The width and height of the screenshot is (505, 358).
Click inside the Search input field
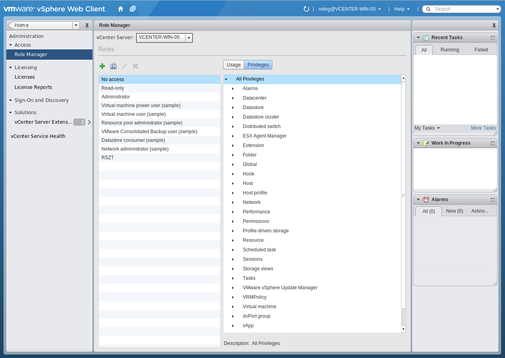464,9
